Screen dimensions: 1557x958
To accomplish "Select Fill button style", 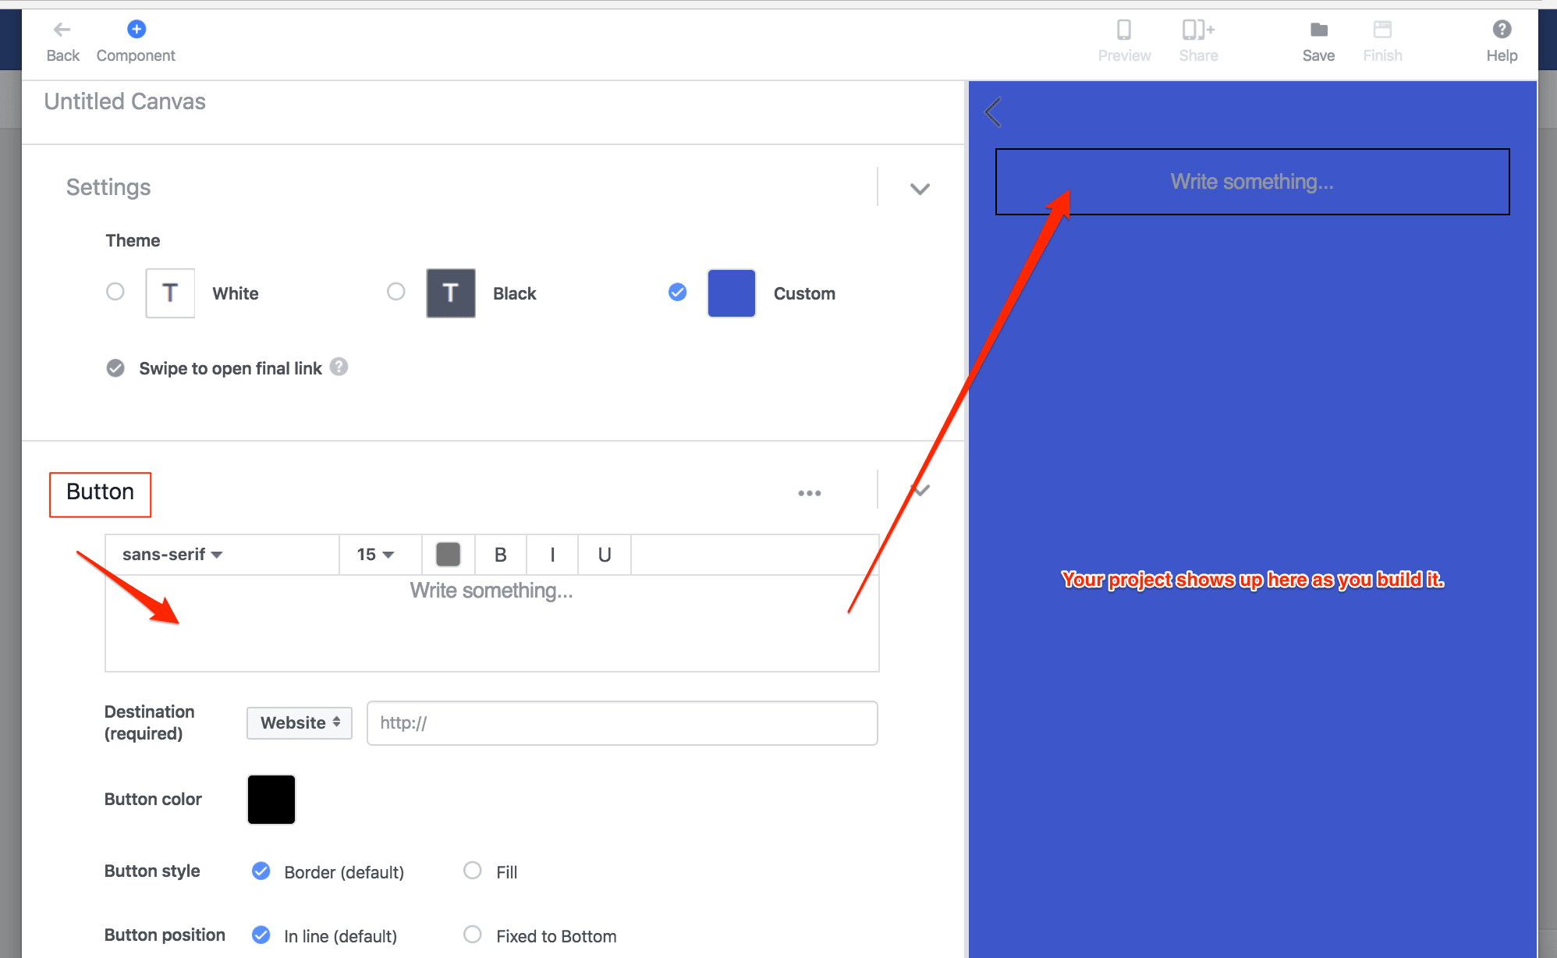I will pos(473,871).
